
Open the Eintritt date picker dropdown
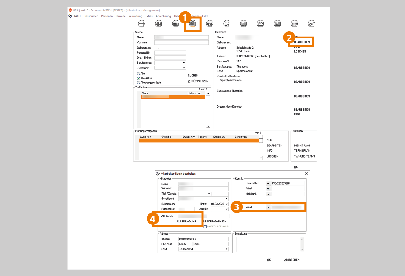(227, 204)
